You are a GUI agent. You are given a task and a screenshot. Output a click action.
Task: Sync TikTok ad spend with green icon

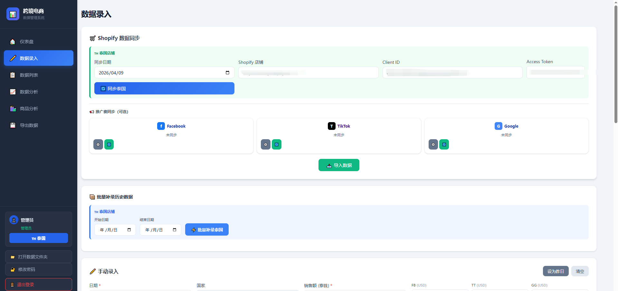(x=277, y=144)
